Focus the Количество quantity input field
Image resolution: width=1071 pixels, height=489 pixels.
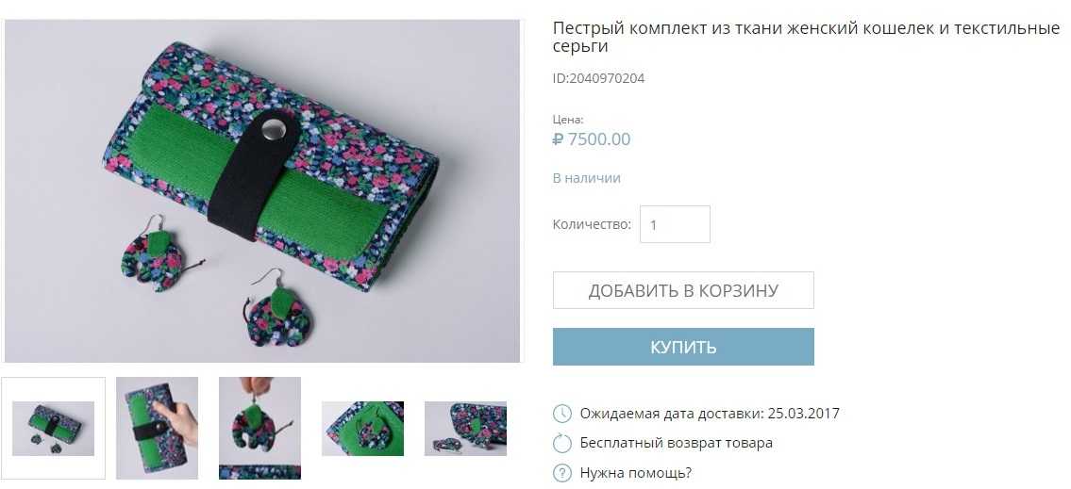pos(675,224)
